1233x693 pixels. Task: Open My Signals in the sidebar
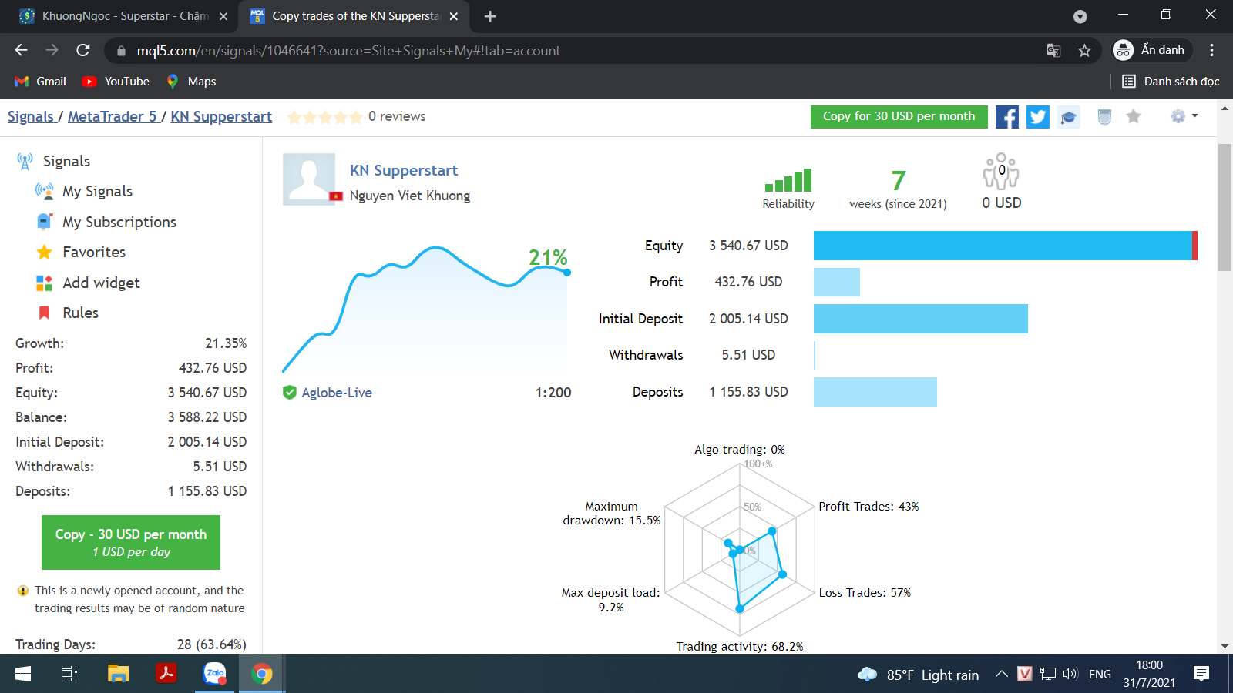pos(97,191)
